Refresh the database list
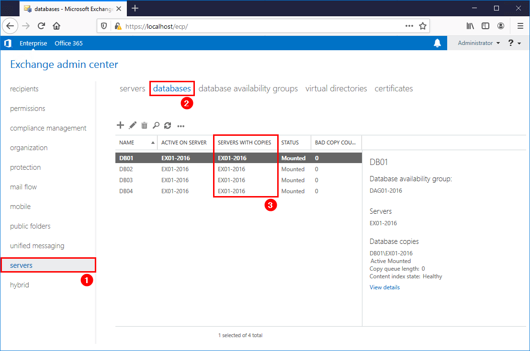Image resolution: width=530 pixels, height=351 pixels. (168, 125)
